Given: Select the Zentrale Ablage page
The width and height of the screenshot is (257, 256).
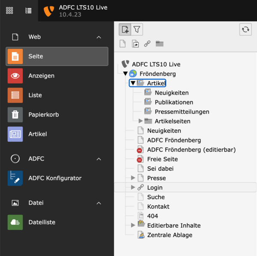Looking at the screenshot, I should [169, 235].
